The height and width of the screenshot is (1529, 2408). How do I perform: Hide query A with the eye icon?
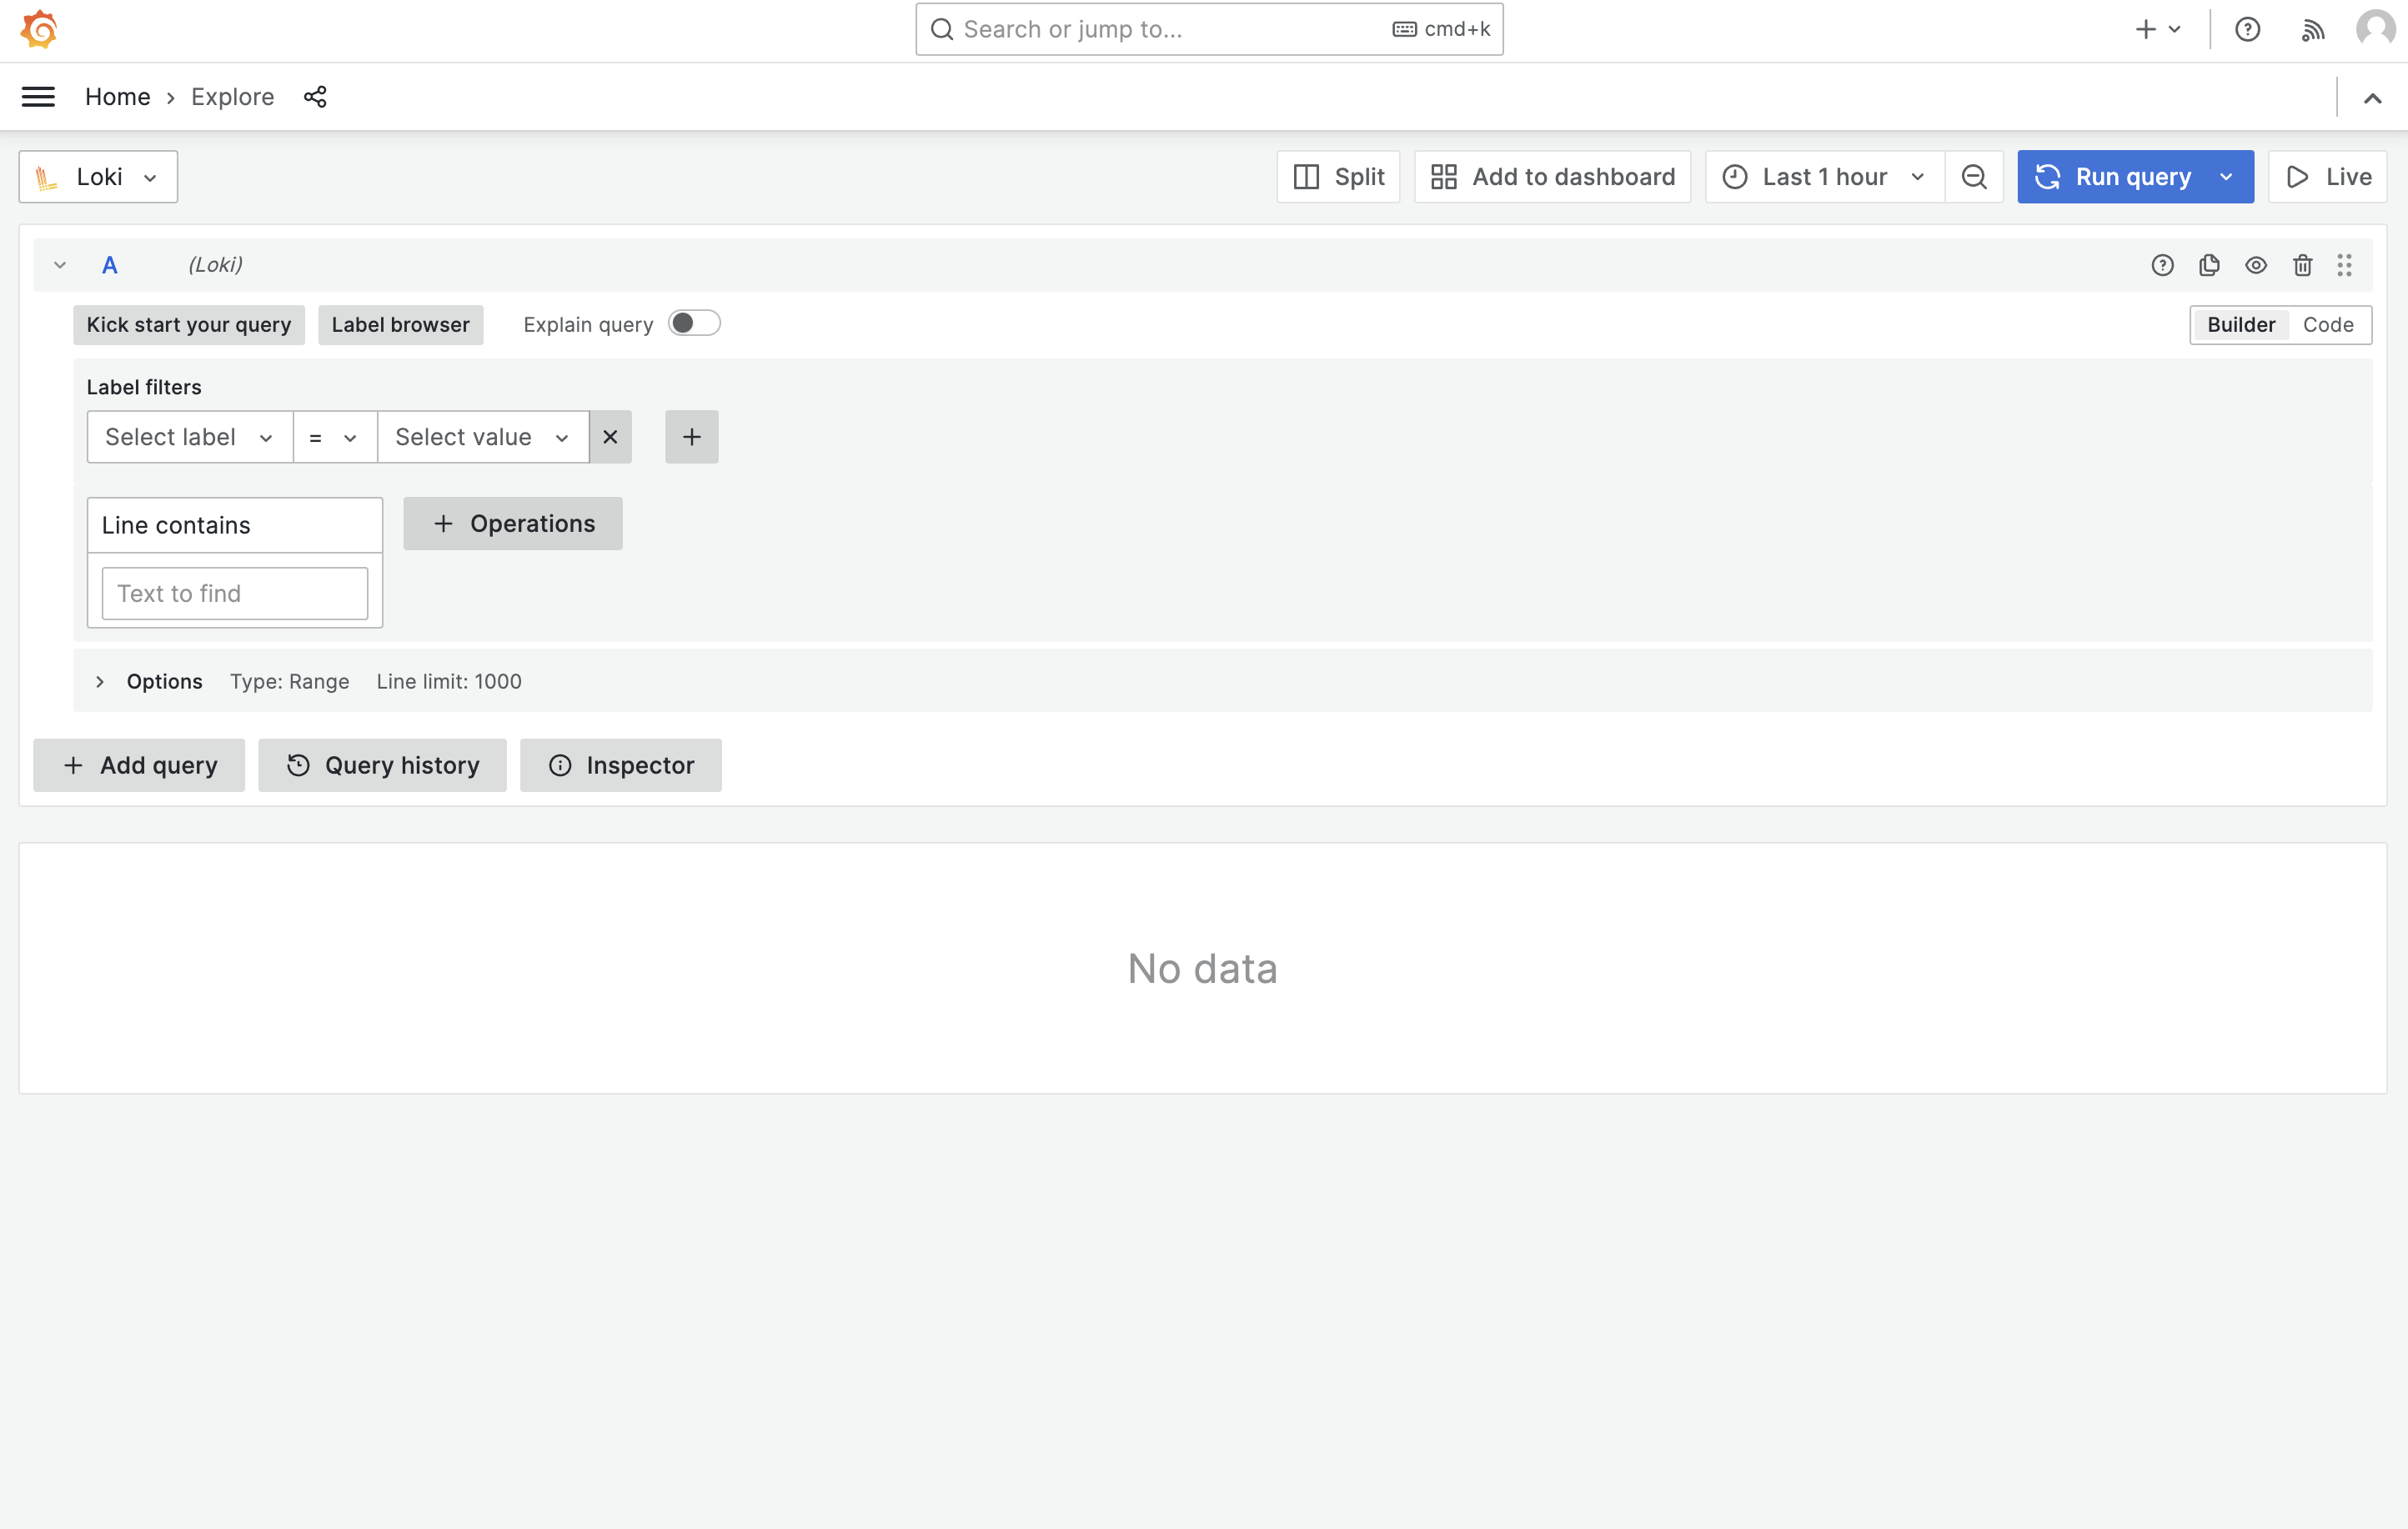(x=2255, y=265)
